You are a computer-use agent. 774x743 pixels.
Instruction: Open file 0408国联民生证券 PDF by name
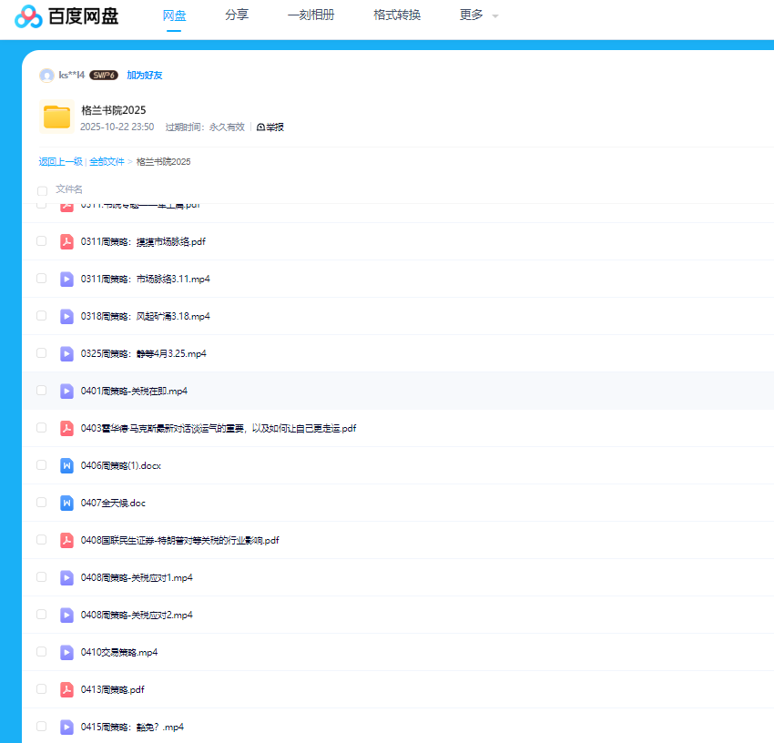[179, 540]
